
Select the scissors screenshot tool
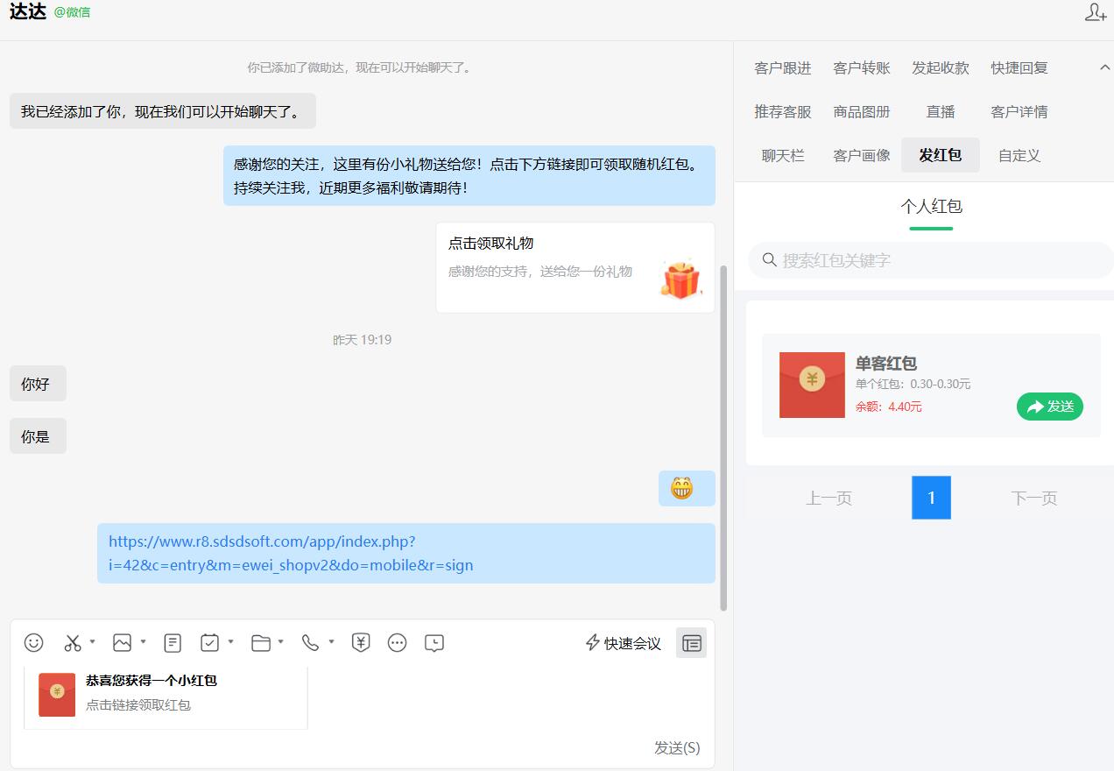pos(73,643)
